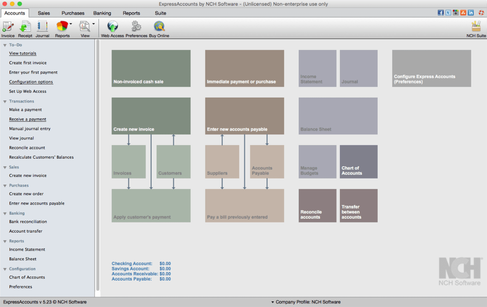
Task: Click the Invoice toolbar icon
Action: (x=8, y=27)
